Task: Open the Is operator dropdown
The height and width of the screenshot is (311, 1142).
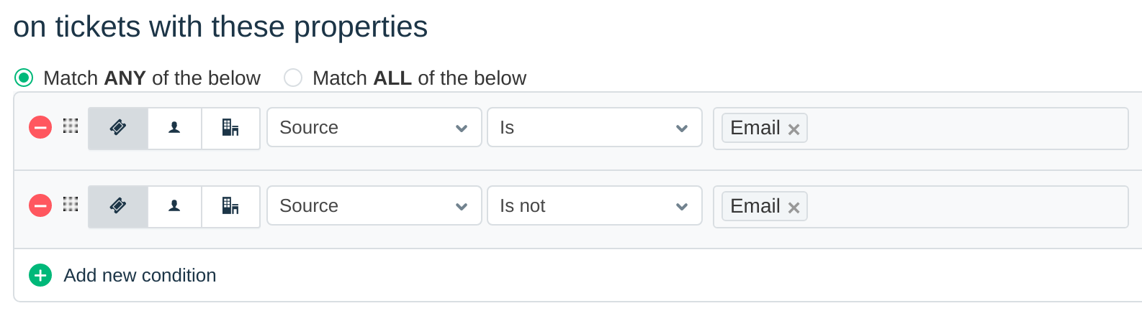Action: pos(594,128)
